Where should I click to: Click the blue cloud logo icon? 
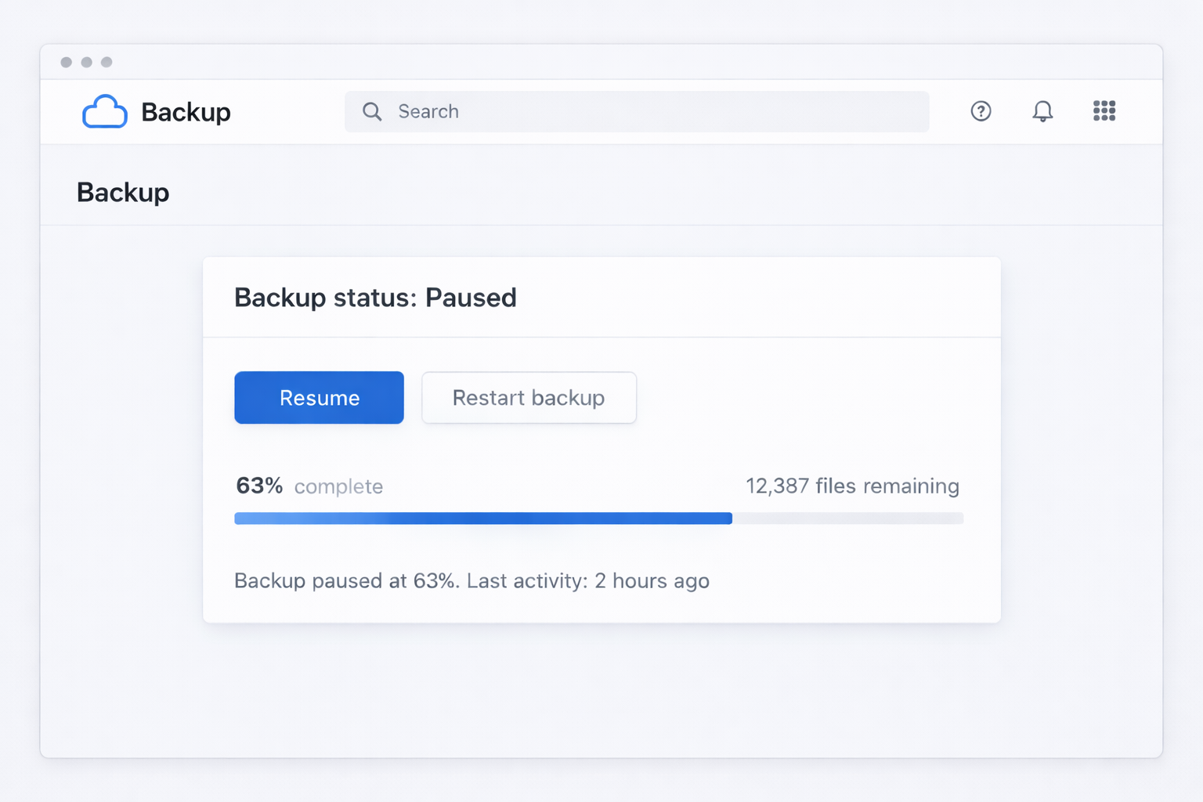[104, 112]
